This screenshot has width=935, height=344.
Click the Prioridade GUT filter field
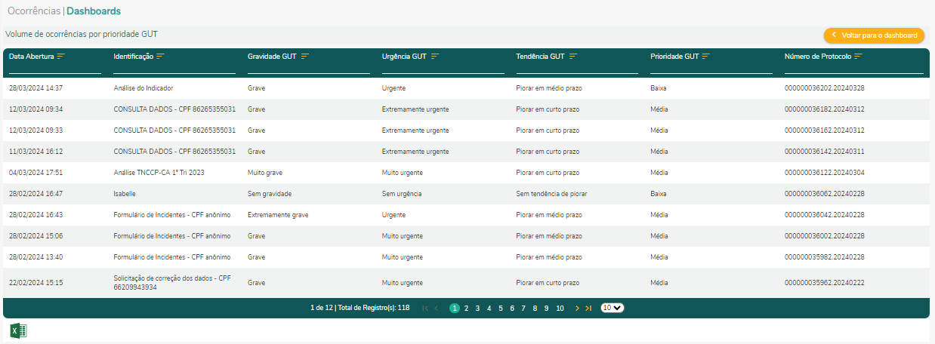pyautogui.click(x=711, y=69)
